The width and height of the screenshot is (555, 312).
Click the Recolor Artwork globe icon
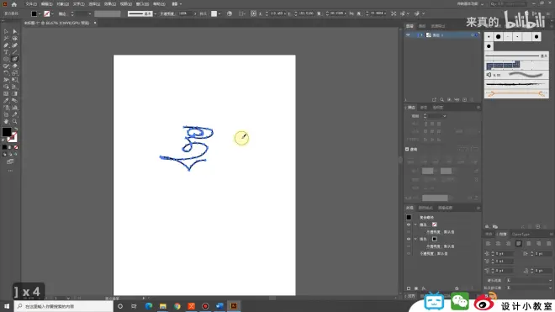coord(230,13)
